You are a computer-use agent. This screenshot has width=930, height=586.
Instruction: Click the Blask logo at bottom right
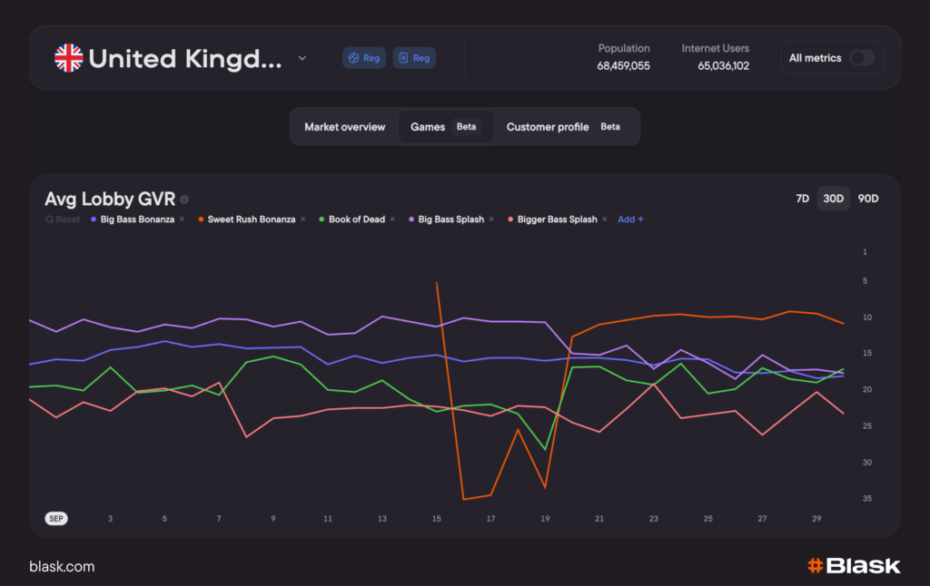pyautogui.click(x=853, y=566)
